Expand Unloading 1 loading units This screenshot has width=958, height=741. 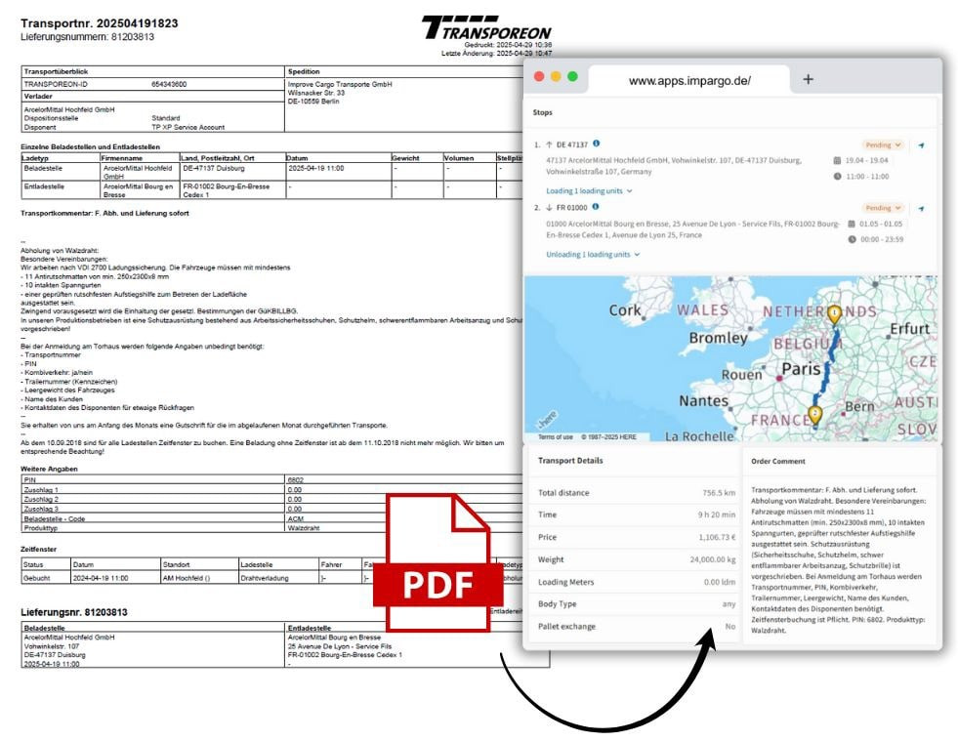click(x=593, y=254)
